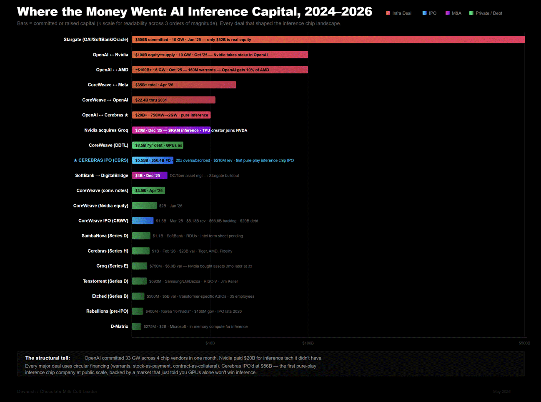The image size is (541, 402).
Task: Select the OpenAI ↔ Nvidia $100B bar
Action: pos(220,55)
